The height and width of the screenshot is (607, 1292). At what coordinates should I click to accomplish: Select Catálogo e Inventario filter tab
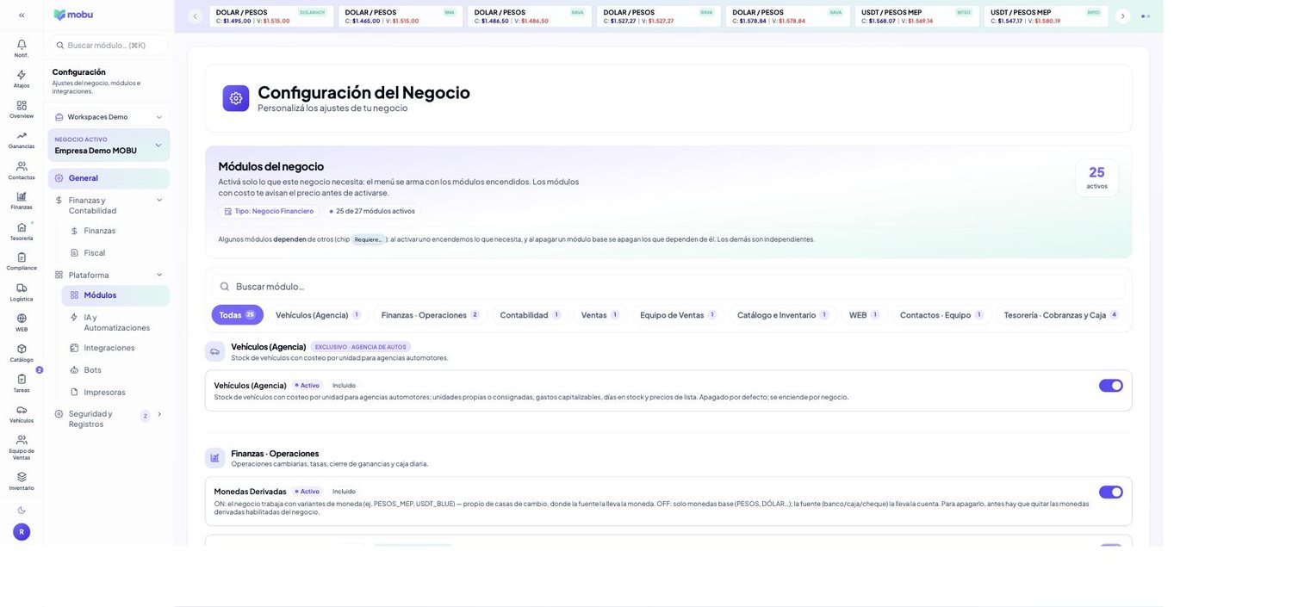coord(782,315)
